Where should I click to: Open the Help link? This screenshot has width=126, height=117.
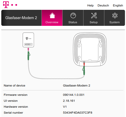click(x=90, y=5)
